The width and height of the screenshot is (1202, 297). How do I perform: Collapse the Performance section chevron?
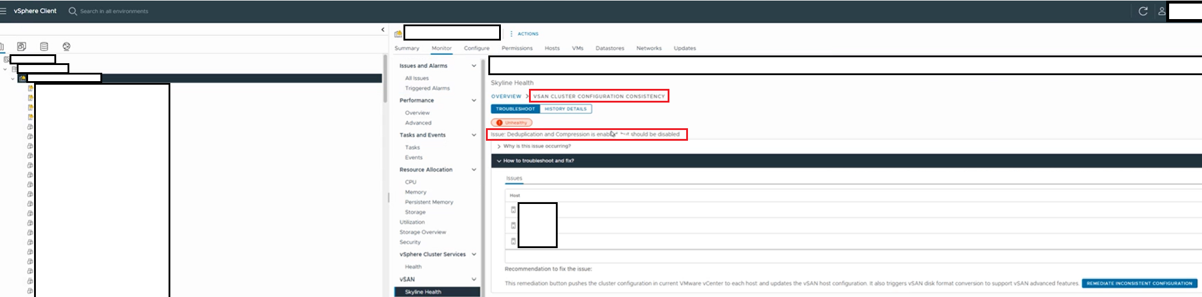point(474,101)
